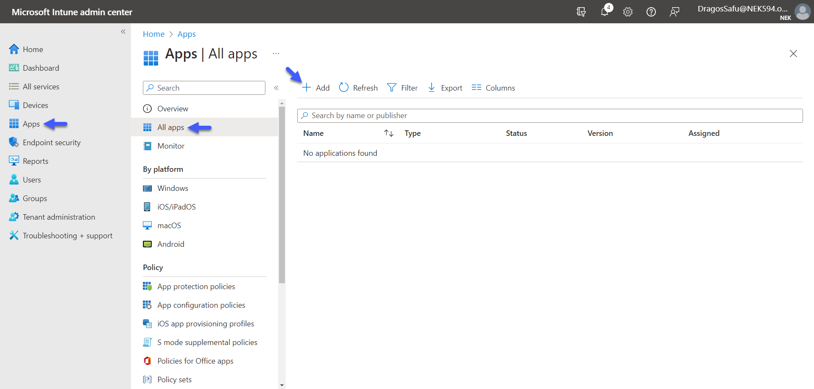Open iOS app provisioning profiles
This screenshot has height=389, width=814.
[x=206, y=324]
